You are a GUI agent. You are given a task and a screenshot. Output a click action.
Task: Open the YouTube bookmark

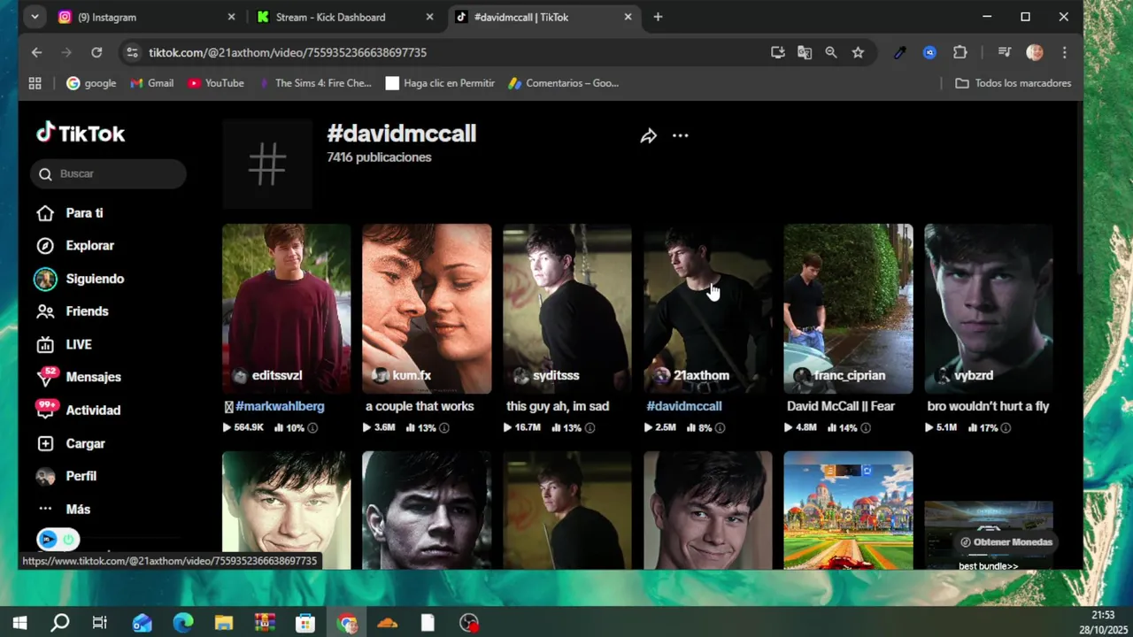[216, 83]
